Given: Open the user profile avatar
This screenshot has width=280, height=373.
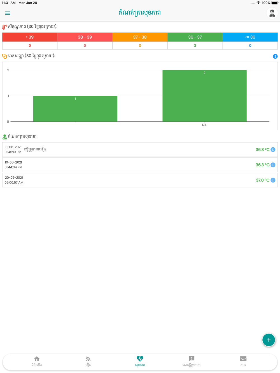Looking at the screenshot, I should pos(272,13).
